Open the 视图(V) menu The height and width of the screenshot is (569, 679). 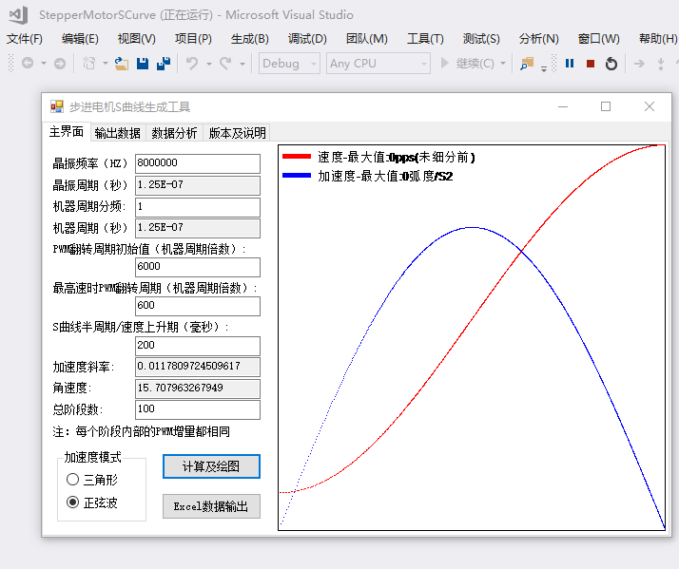(x=136, y=39)
